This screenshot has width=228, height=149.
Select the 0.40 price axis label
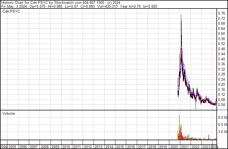tap(221, 59)
